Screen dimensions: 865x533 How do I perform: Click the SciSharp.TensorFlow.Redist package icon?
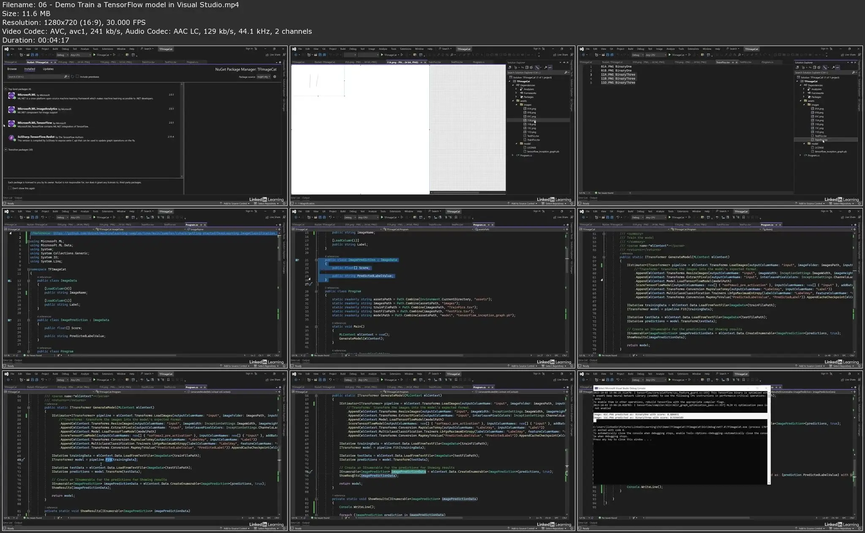(x=12, y=138)
